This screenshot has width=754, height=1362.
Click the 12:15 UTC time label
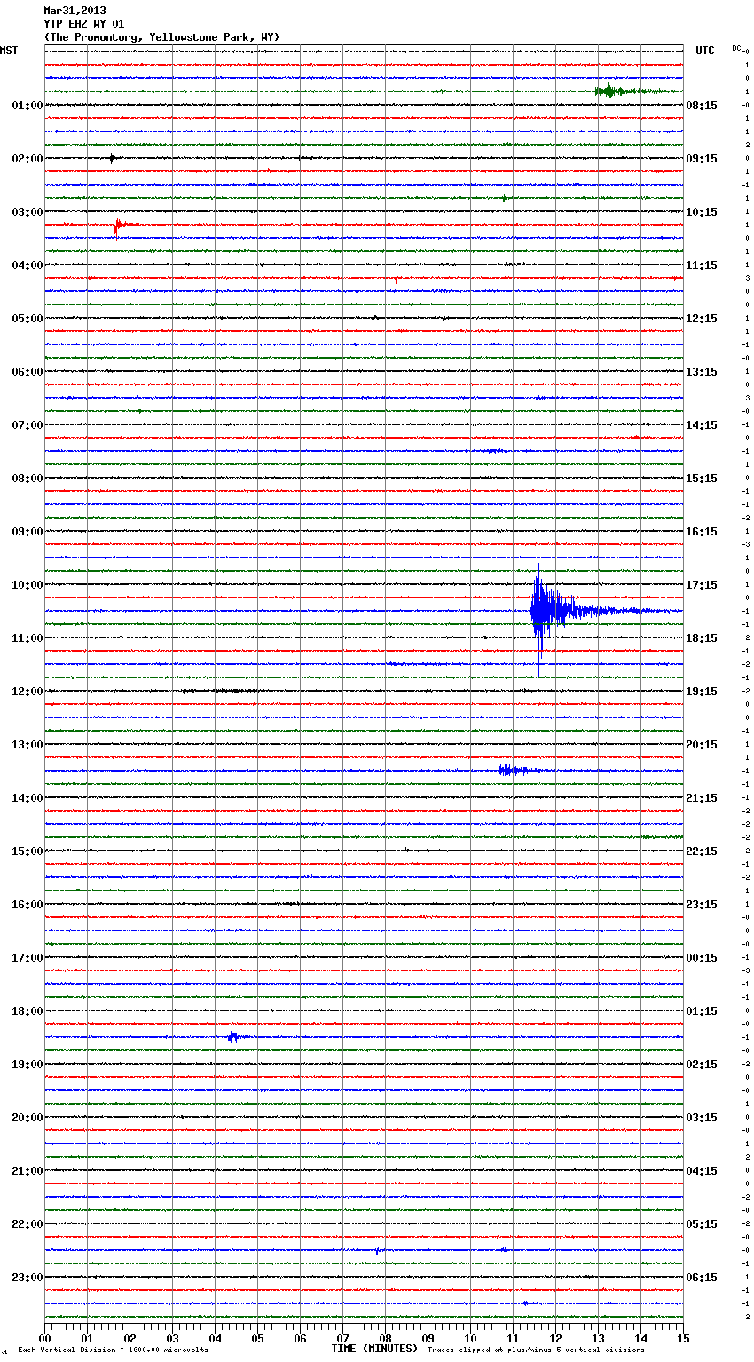[x=702, y=319]
